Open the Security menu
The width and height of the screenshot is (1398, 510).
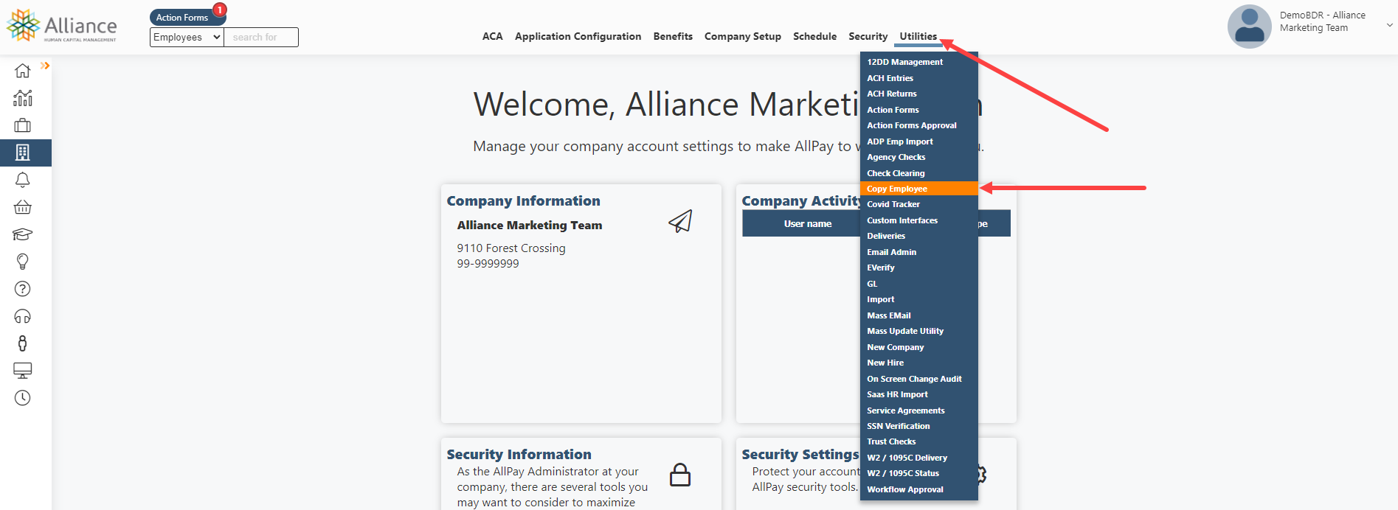click(868, 36)
